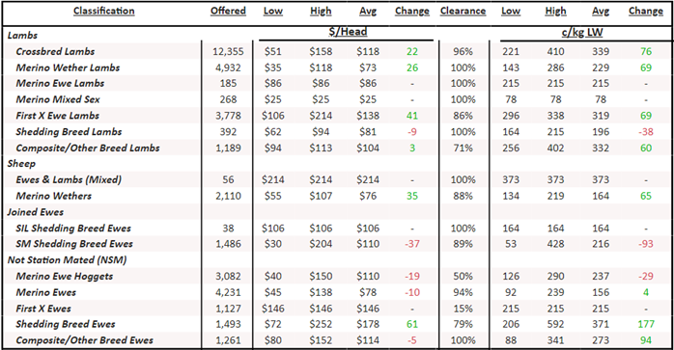The image size is (674, 350).
Task: Click the Classification column header
Action: (x=103, y=12)
